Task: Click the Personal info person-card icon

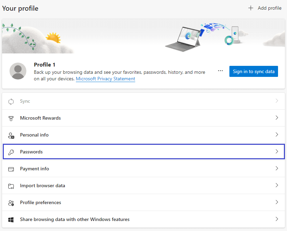Action: (x=11, y=135)
